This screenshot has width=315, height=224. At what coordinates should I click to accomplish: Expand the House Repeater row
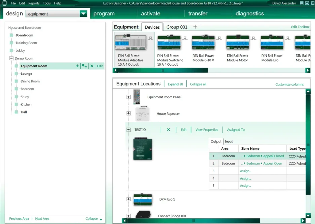pos(128,113)
